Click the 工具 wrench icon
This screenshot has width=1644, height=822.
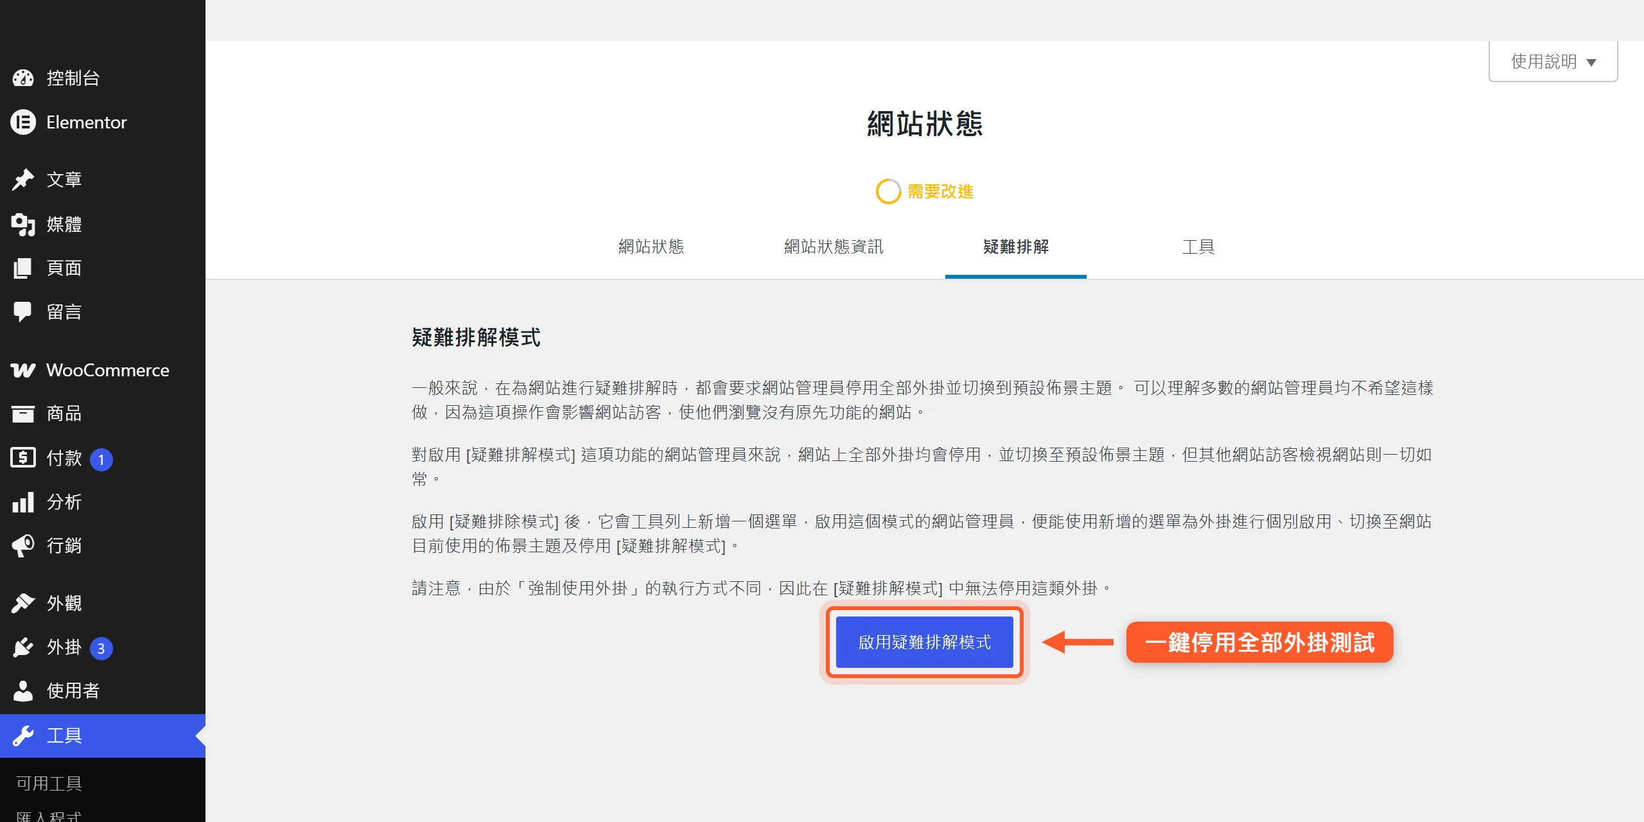23,735
